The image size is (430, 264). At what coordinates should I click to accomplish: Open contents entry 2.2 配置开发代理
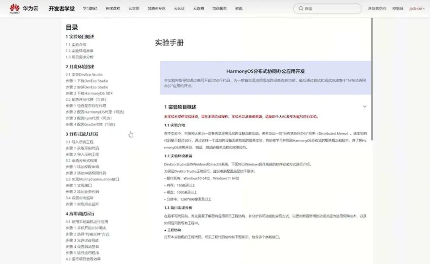(86, 100)
